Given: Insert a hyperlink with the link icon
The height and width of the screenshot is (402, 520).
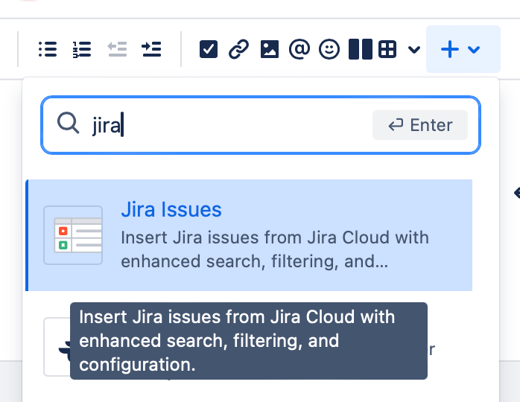Looking at the screenshot, I should tap(239, 49).
